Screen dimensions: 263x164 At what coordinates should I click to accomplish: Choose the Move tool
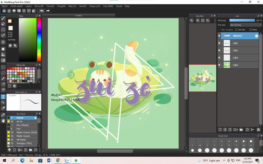pos(3,42)
